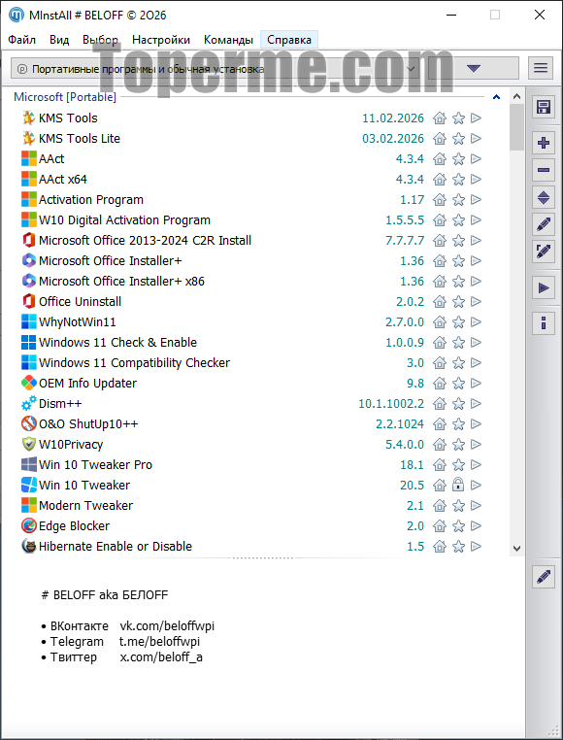Click home icon on Dism++ row
The image size is (563, 740).
pos(440,404)
